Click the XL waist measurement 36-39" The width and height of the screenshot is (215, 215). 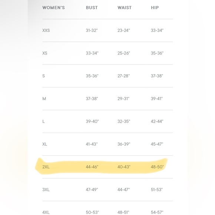(124, 144)
